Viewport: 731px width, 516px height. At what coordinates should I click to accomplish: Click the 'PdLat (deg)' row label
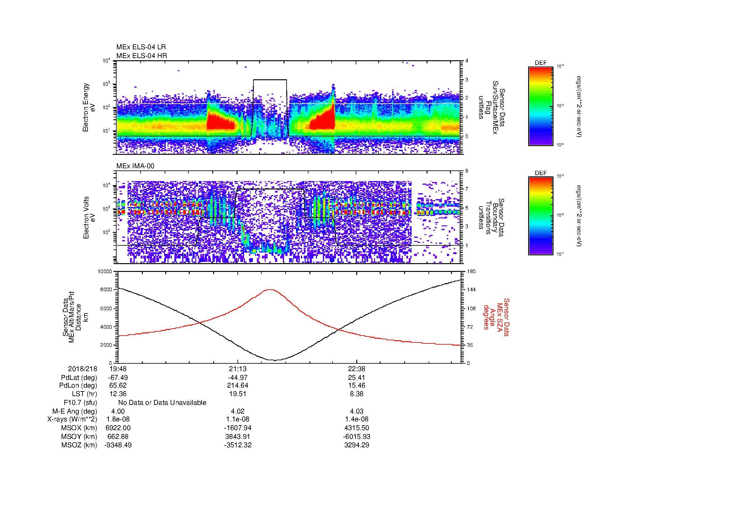coord(79,378)
